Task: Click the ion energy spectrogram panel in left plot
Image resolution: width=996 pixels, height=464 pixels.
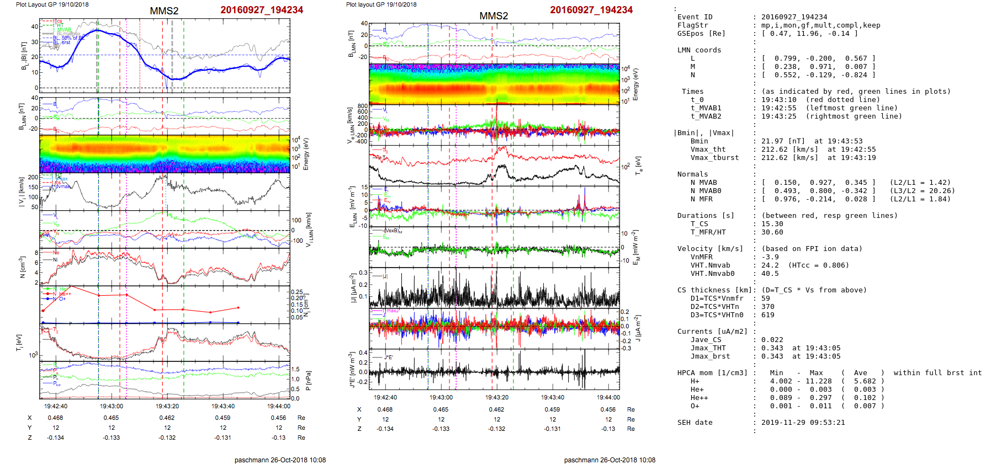Action: coord(165,154)
